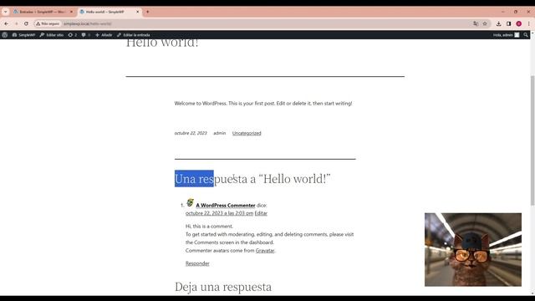Open the comment date permalink
This screenshot has height=301, width=535.
click(x=219, y=213)
